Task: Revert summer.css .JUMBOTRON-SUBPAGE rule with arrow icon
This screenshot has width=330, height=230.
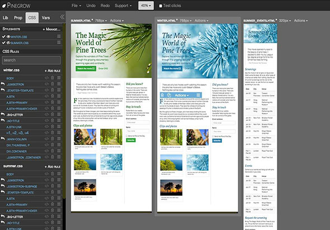Action: pyautogui.click(x=3, y=186)
